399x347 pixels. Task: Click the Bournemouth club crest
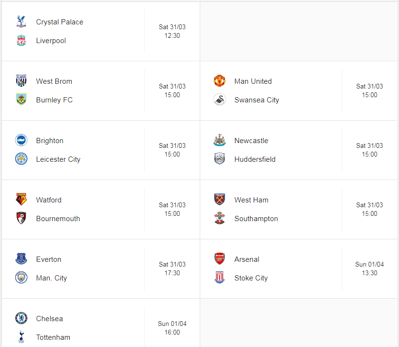pyautogui.click(x=21, y=218)
